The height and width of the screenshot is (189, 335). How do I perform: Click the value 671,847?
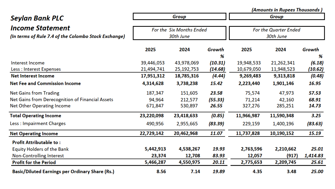(155, 106)
